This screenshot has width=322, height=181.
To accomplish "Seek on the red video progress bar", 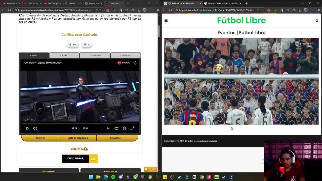I will click(80, 123).
